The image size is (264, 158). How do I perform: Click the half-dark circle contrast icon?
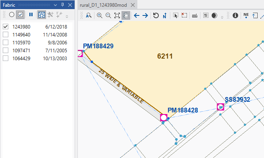tap(214, 15)
